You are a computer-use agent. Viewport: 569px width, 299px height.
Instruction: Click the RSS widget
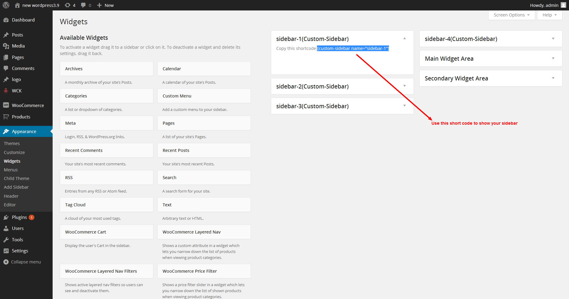coord(106,178)
